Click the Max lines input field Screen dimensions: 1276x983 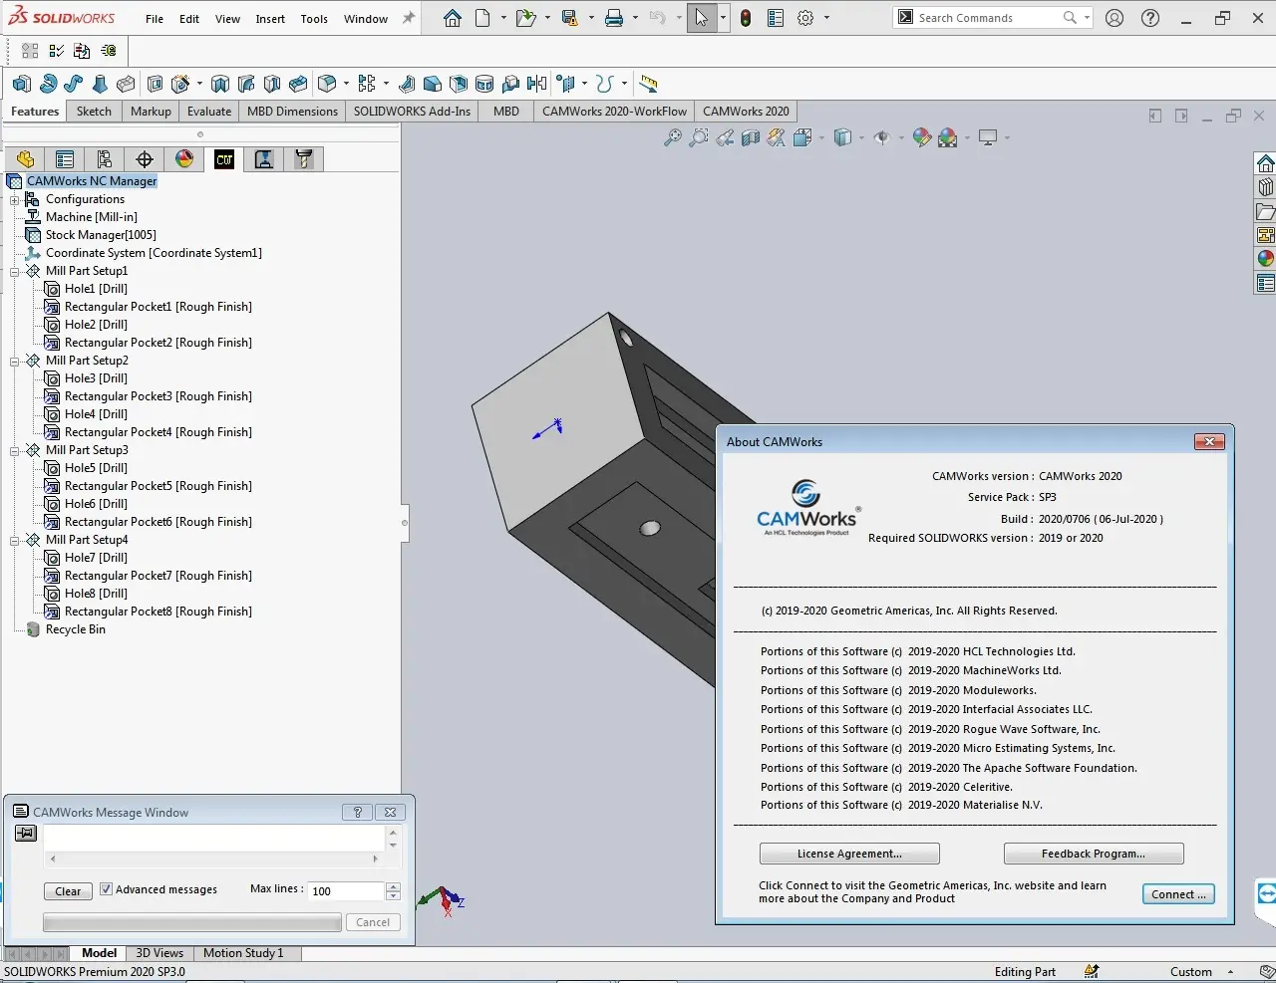pyautogui.click(x=345, y=891)
